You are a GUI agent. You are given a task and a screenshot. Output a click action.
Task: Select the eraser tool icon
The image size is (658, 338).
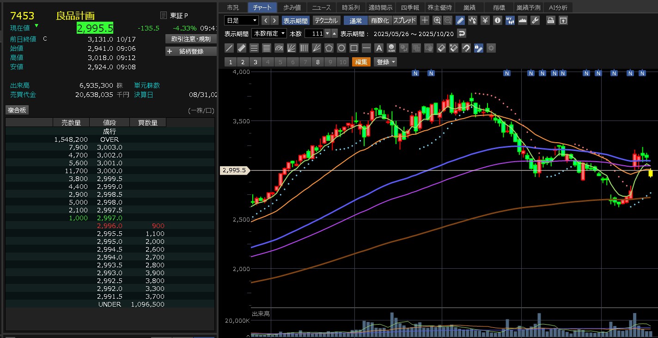click(441, 48)
